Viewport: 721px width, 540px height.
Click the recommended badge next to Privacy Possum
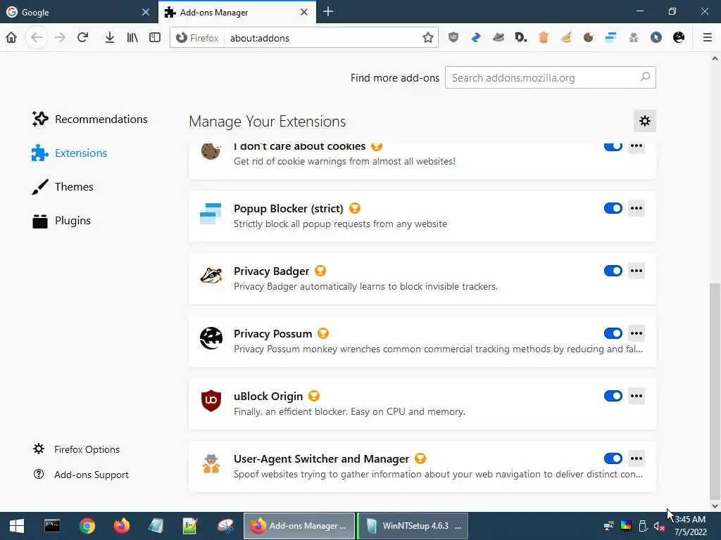pyautogui.click(x=323, y=333)
